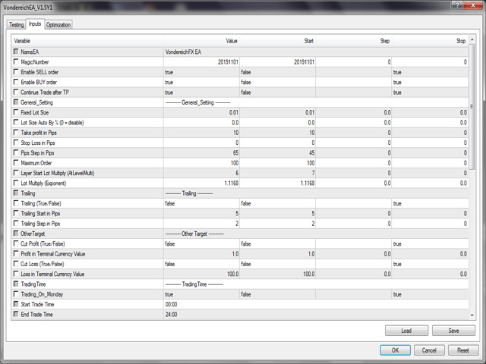Select Layer Start Lot Multiply value 6
Screen dimensions: 486x364
[201, 173]
